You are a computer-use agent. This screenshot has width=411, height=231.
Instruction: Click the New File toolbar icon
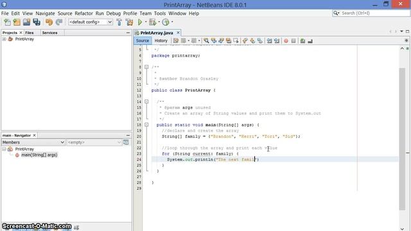click(7, 22)
